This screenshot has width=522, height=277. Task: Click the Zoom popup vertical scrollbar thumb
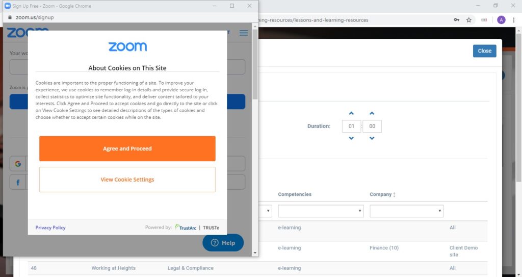pyautogui.click(x=255, y=64)
